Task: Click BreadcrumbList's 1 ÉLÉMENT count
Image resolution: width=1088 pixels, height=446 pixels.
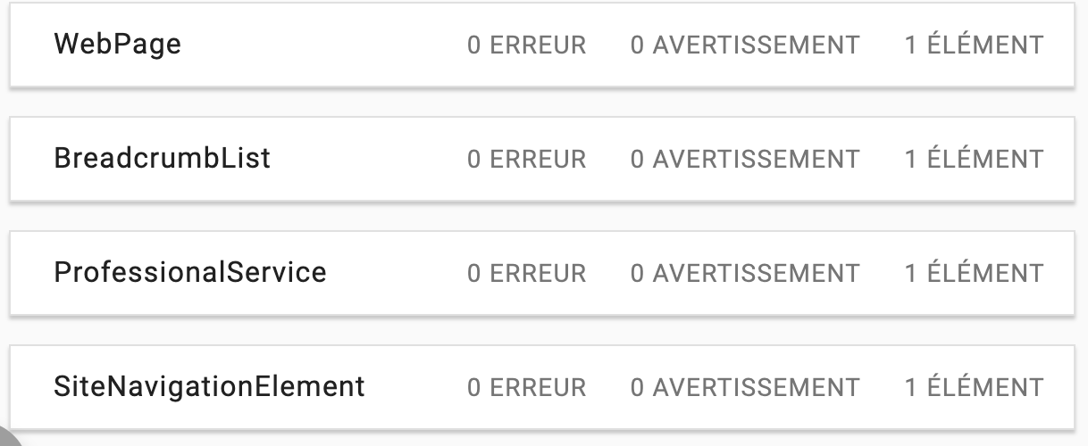Action: (x=974, y=159)
